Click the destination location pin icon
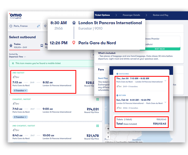 tap(45, 26)
